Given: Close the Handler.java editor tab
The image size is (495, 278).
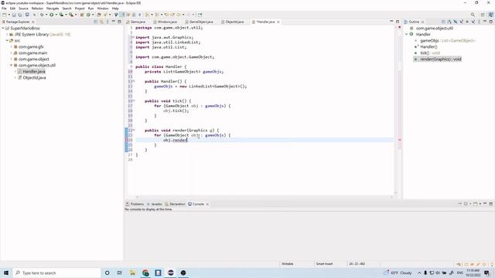Looking at the screenshot, I should 278,22.
